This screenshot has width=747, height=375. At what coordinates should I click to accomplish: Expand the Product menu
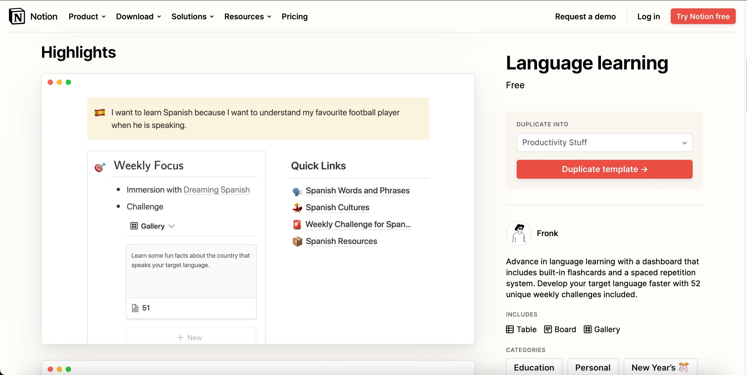coord(87,16)
